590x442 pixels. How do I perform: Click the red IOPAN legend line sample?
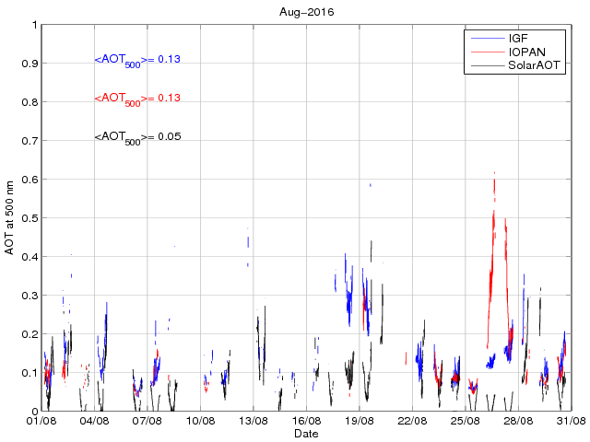point(488,52)
